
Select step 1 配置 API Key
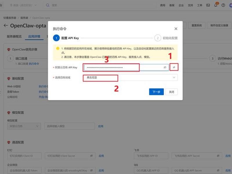66,38
